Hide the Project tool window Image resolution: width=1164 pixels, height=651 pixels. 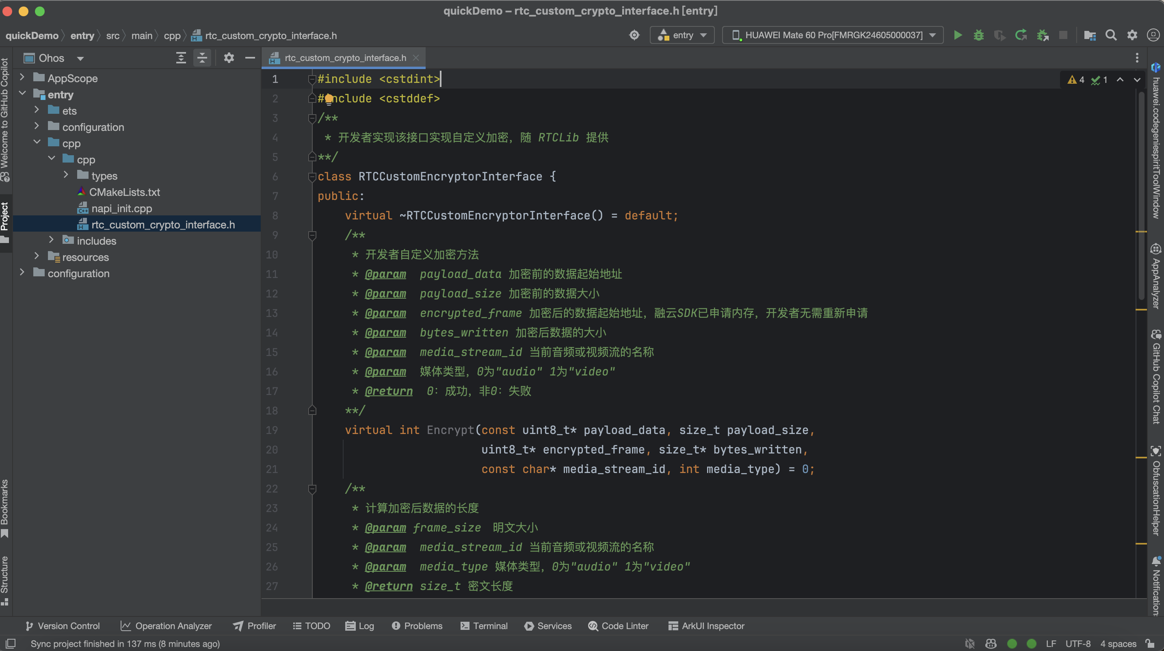tap(250, 58)
